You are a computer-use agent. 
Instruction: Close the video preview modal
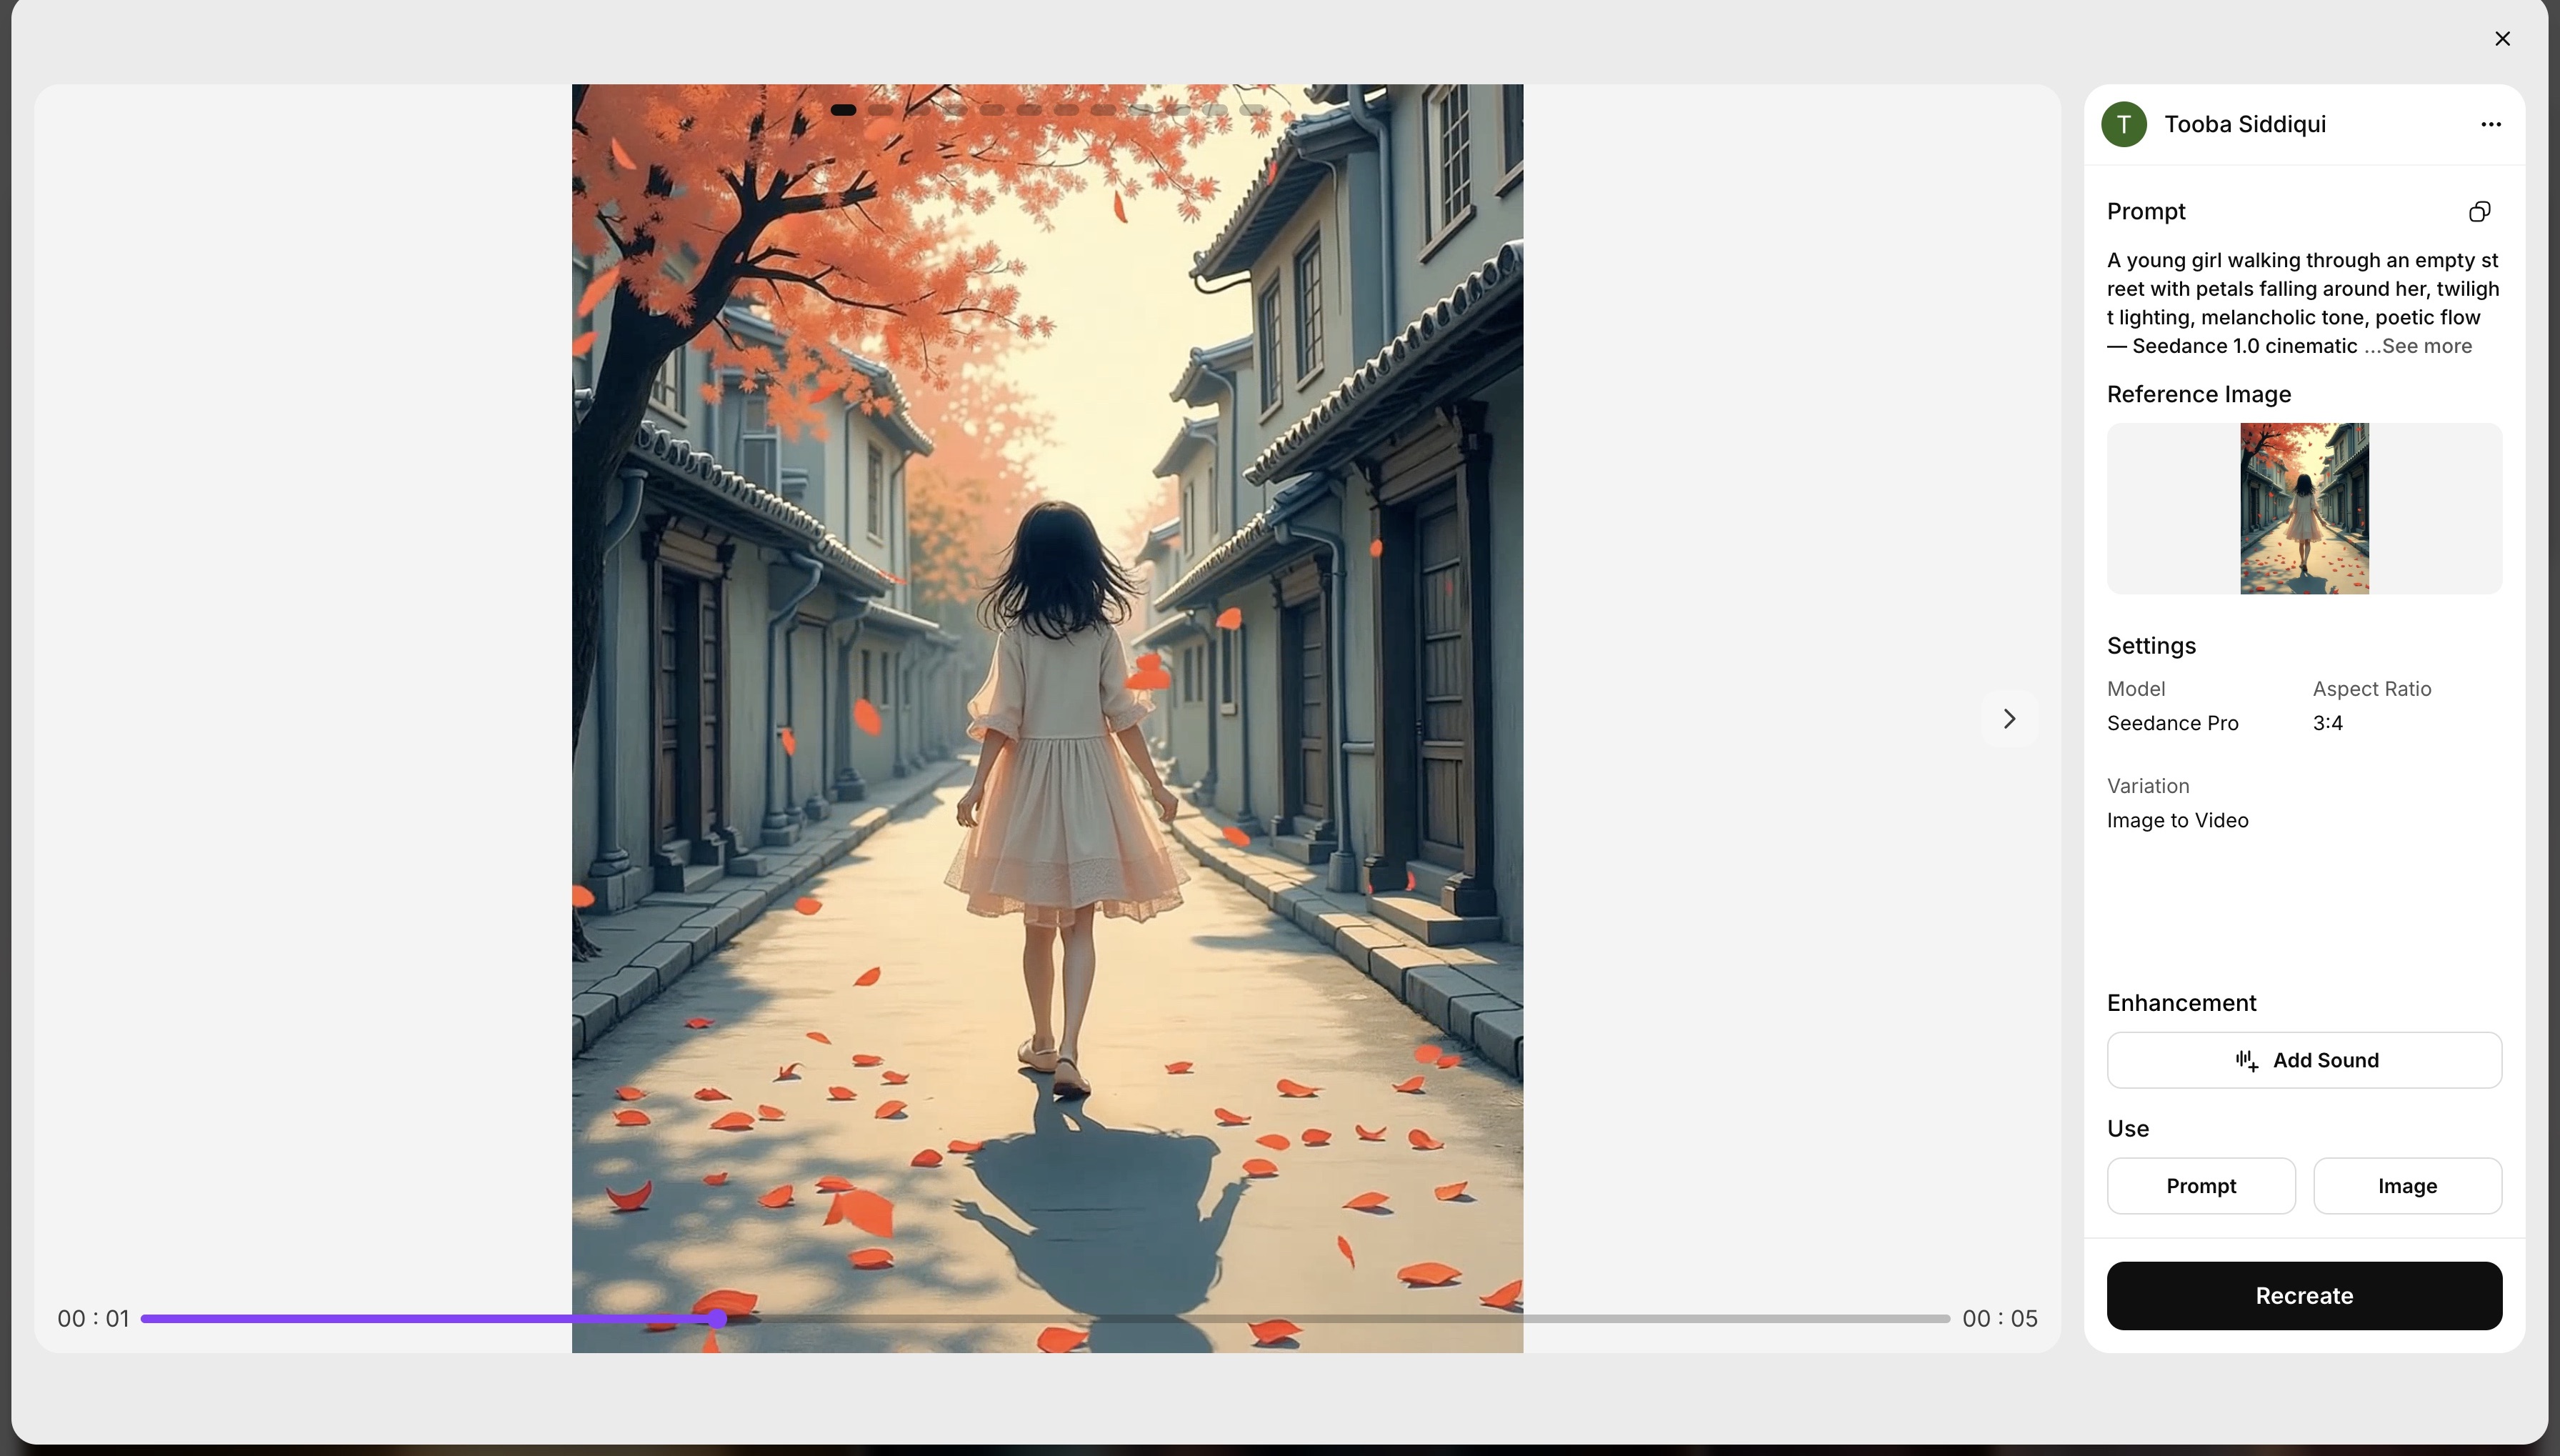[x=2502, y=38]
